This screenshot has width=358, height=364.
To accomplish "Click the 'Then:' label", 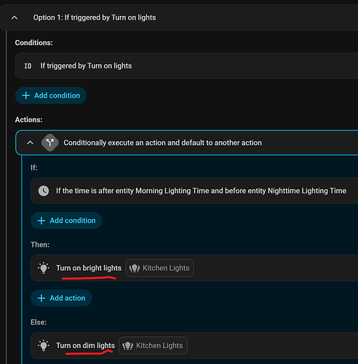I will coord(40,245).
